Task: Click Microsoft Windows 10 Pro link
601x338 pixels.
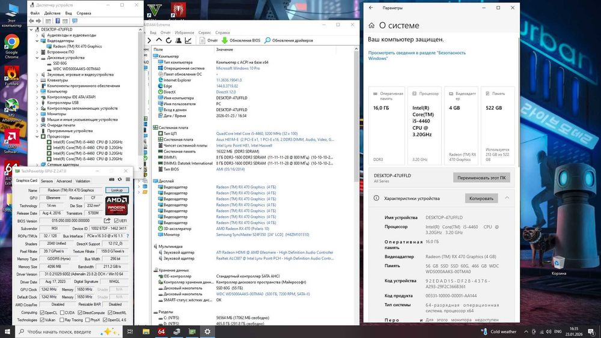Action: [237, 68]
